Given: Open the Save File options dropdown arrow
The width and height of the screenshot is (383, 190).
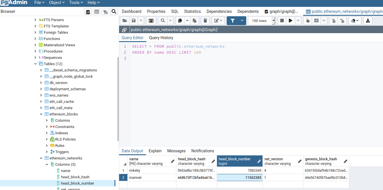Looking at the screenshot, I should click(141, 21).
